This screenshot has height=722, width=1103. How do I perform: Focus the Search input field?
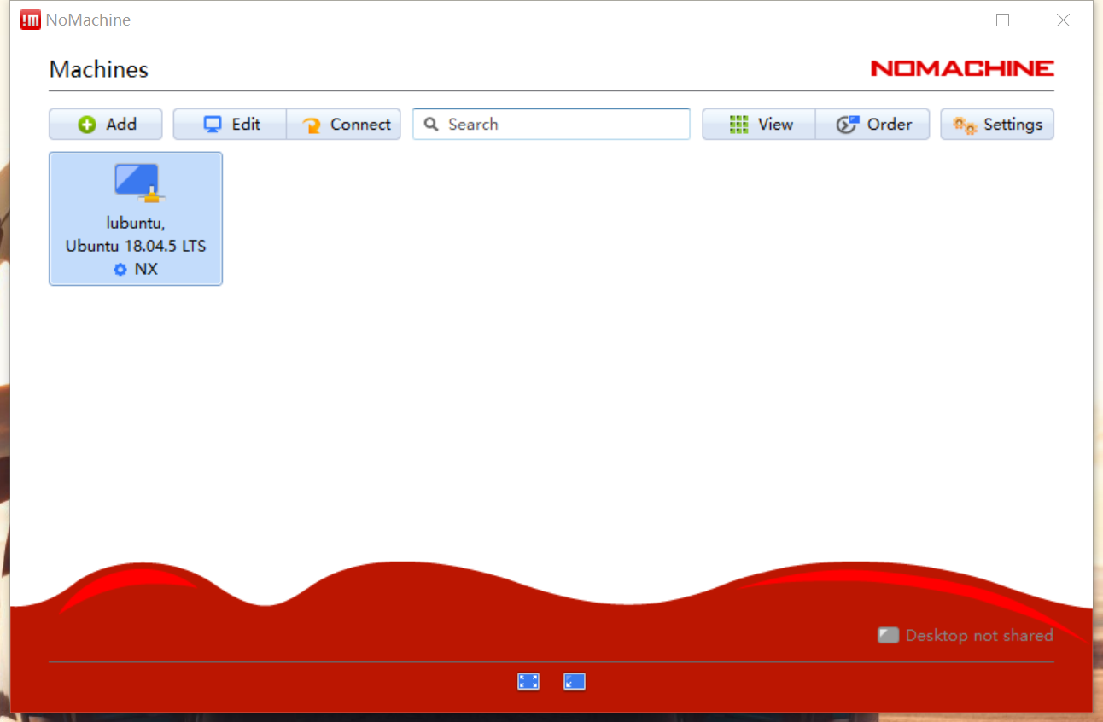coord(551,124)
